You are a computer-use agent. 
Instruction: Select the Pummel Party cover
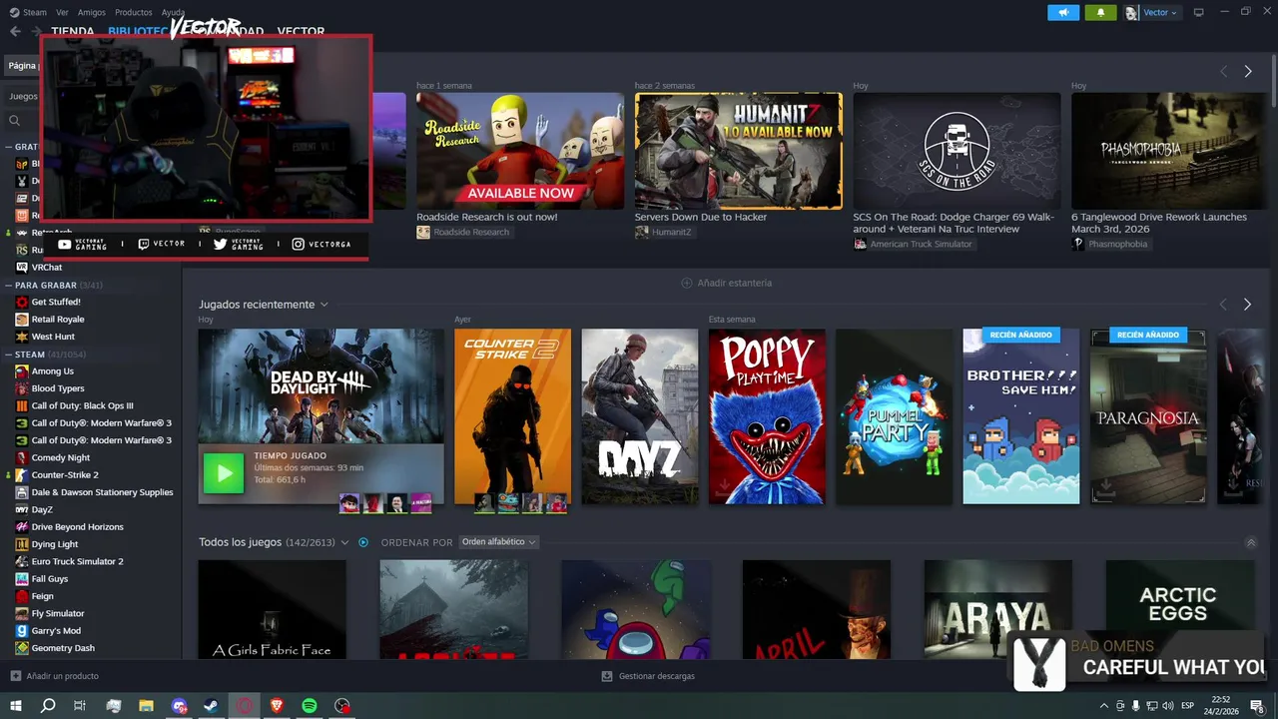(894, 416)
